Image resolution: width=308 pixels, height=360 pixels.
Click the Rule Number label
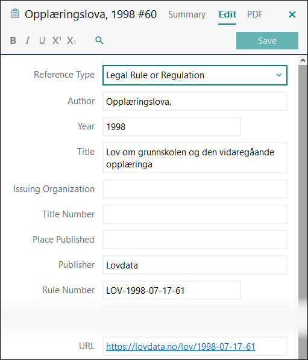(x=68, y=290)
